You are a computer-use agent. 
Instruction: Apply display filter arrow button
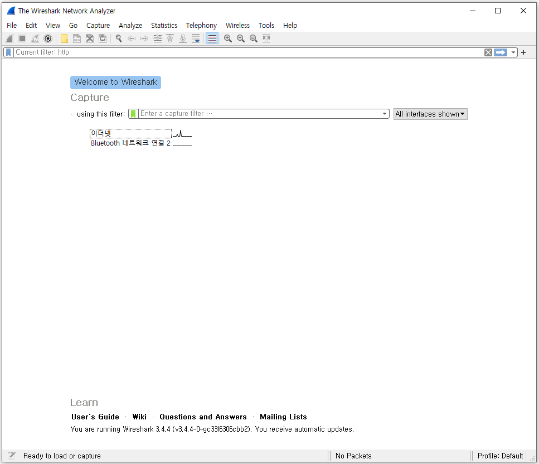coord(501,52)
